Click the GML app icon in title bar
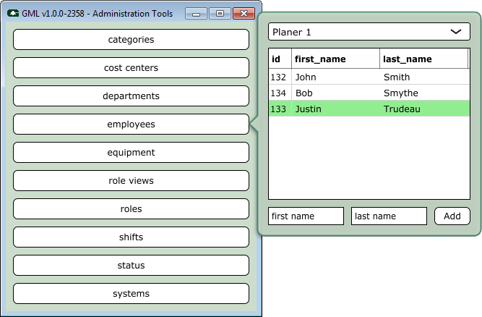 click(x=13, y=13)
